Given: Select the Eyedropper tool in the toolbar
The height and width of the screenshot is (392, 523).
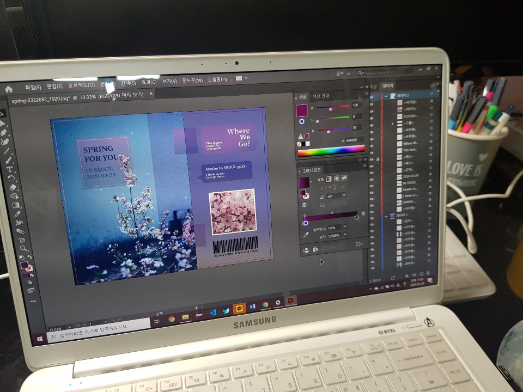Looking at the screenshot, I should (17, 213).
